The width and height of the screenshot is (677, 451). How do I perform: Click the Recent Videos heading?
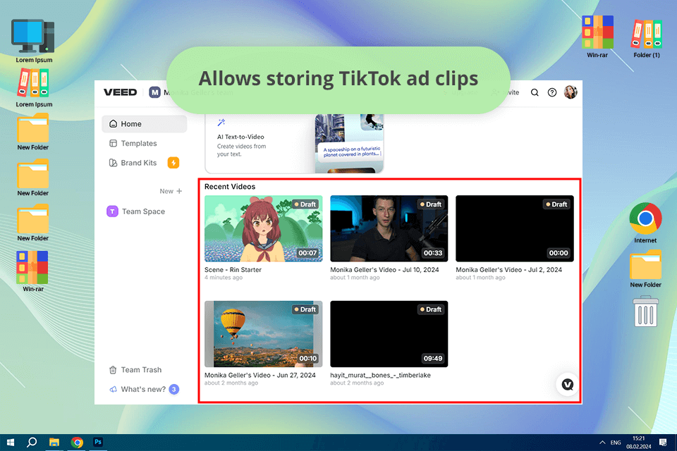coord(230,187)
